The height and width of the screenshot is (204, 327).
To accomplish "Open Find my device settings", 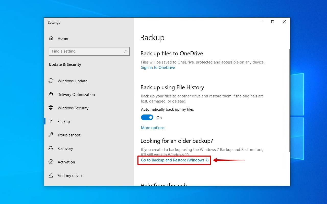I will pyautogui.click(x=70, y=175).
